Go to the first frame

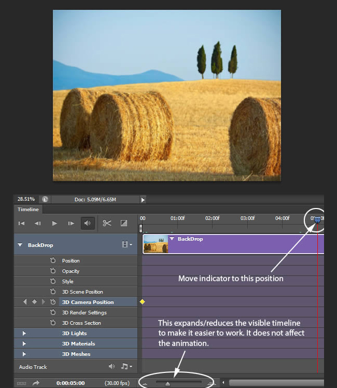coord(21,224)
